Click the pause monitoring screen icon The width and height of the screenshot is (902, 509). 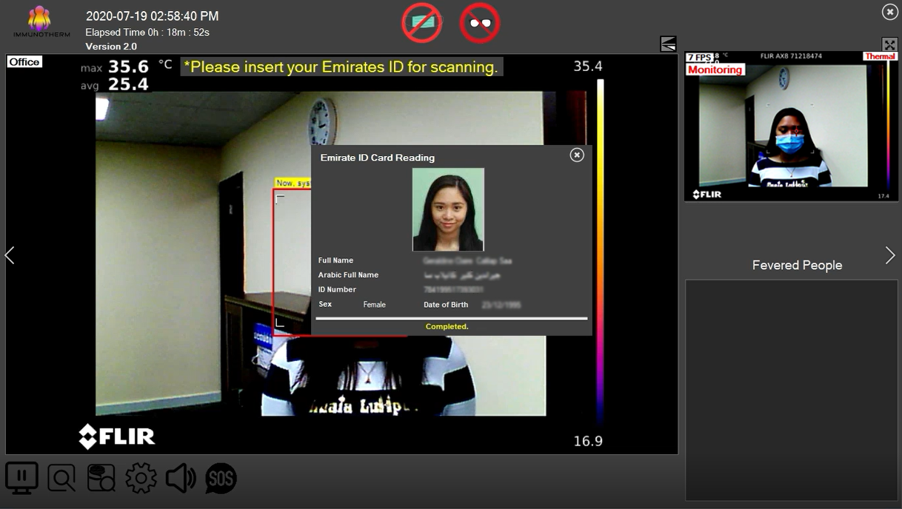click(x=21, y=478)
